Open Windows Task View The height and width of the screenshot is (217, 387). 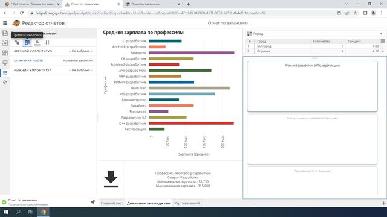point(30,212)
